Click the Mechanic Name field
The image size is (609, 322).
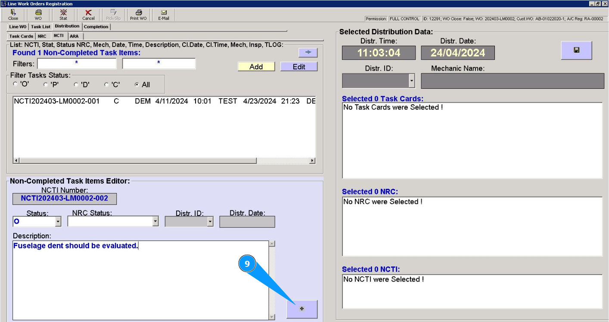click(513, 81)
